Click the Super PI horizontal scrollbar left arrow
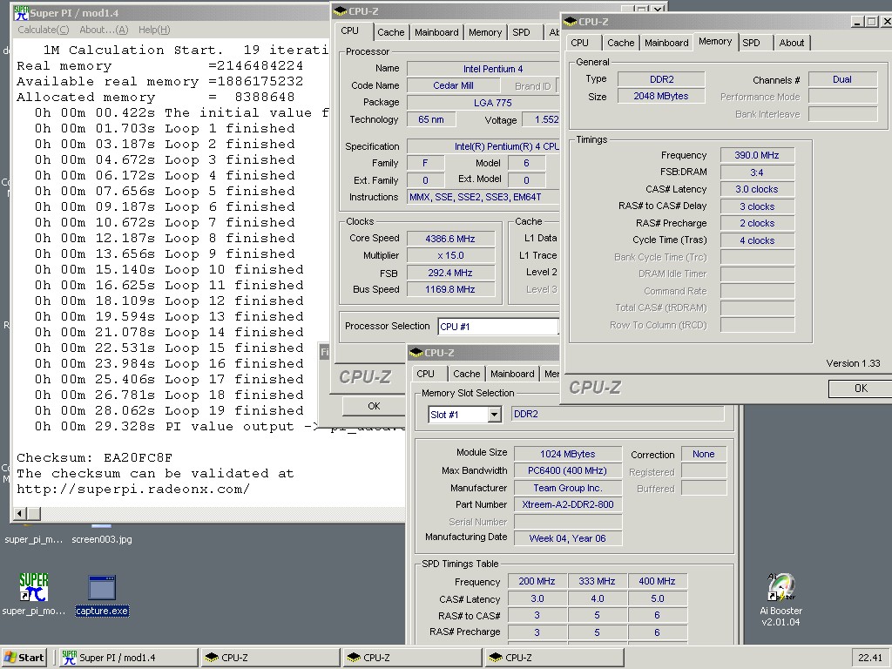This screenshot has height=669, width=892. tap(21, 514)
